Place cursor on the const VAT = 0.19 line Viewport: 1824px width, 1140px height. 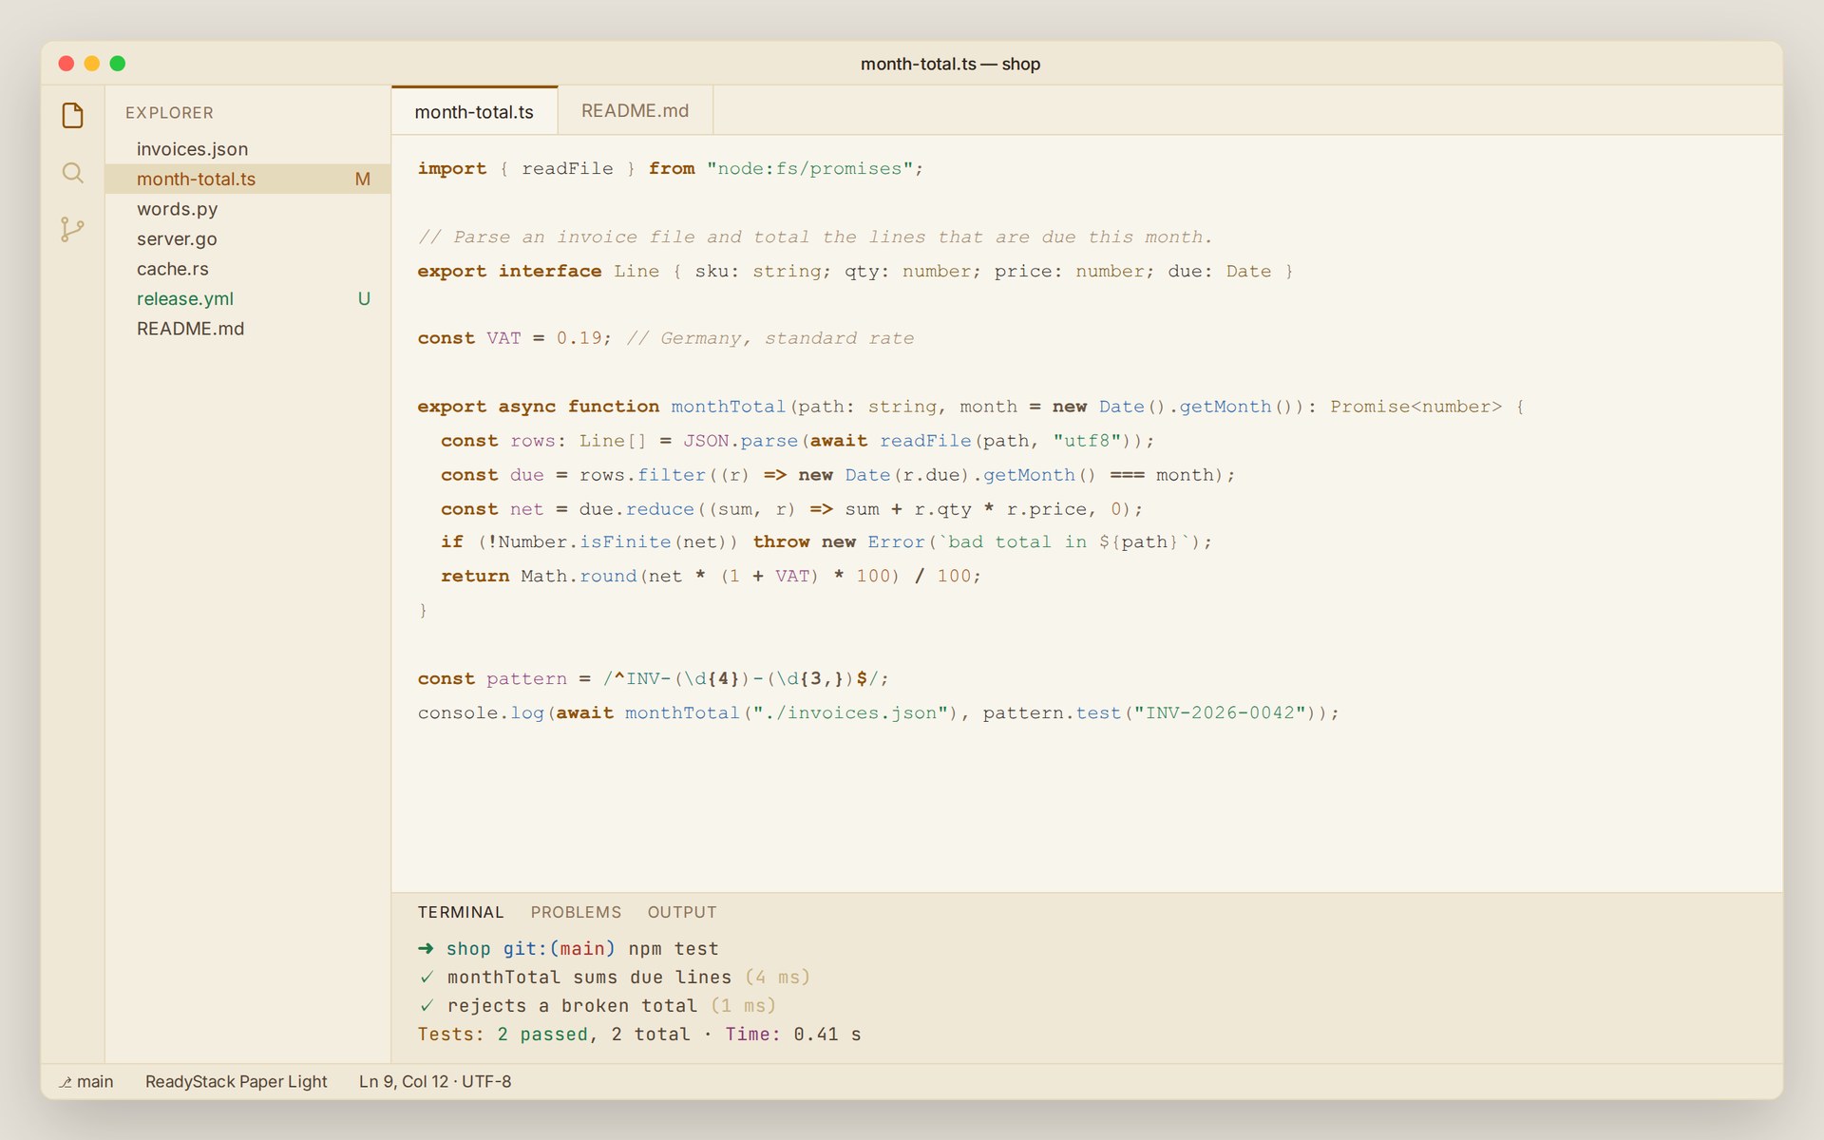click(x=665, y=338)
